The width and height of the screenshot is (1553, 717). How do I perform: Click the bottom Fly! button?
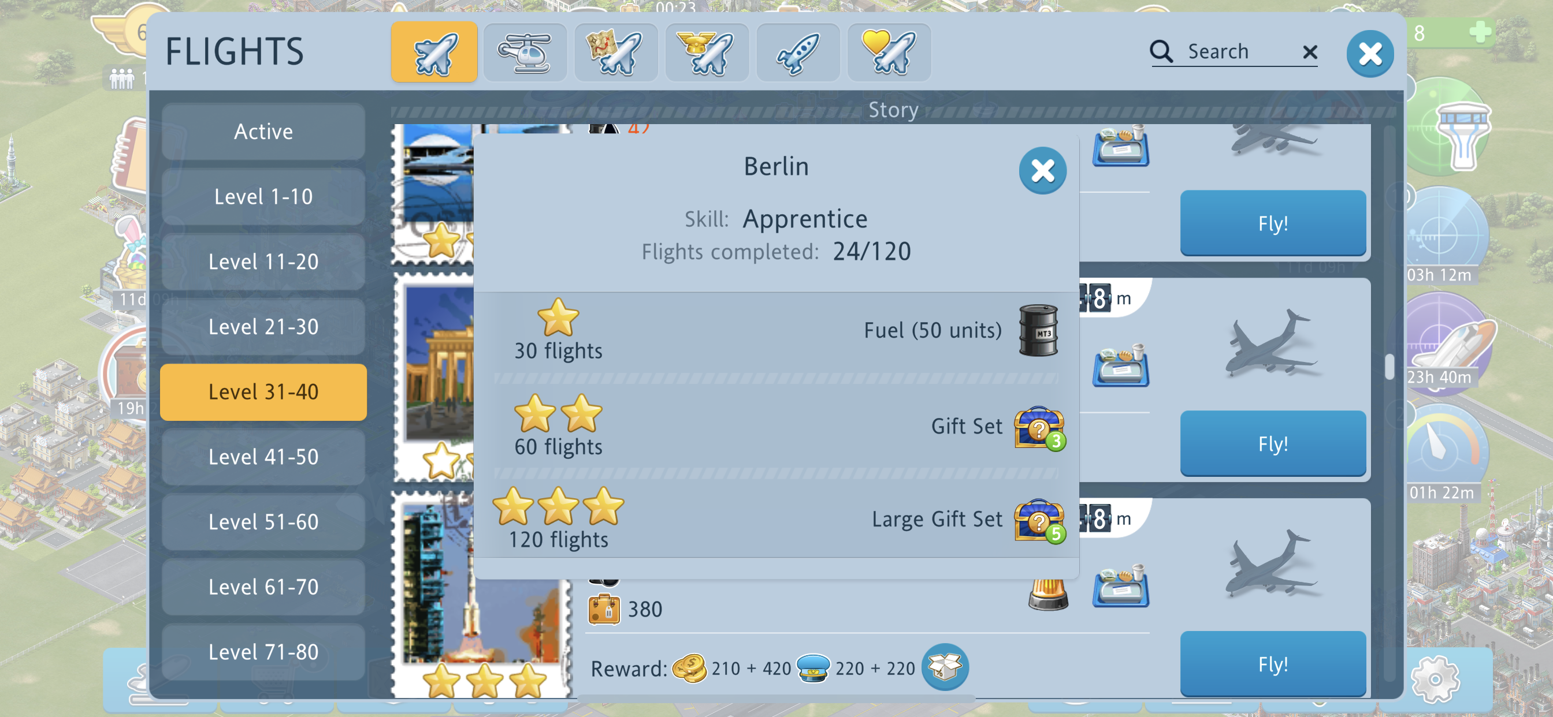coord(1273,664)
